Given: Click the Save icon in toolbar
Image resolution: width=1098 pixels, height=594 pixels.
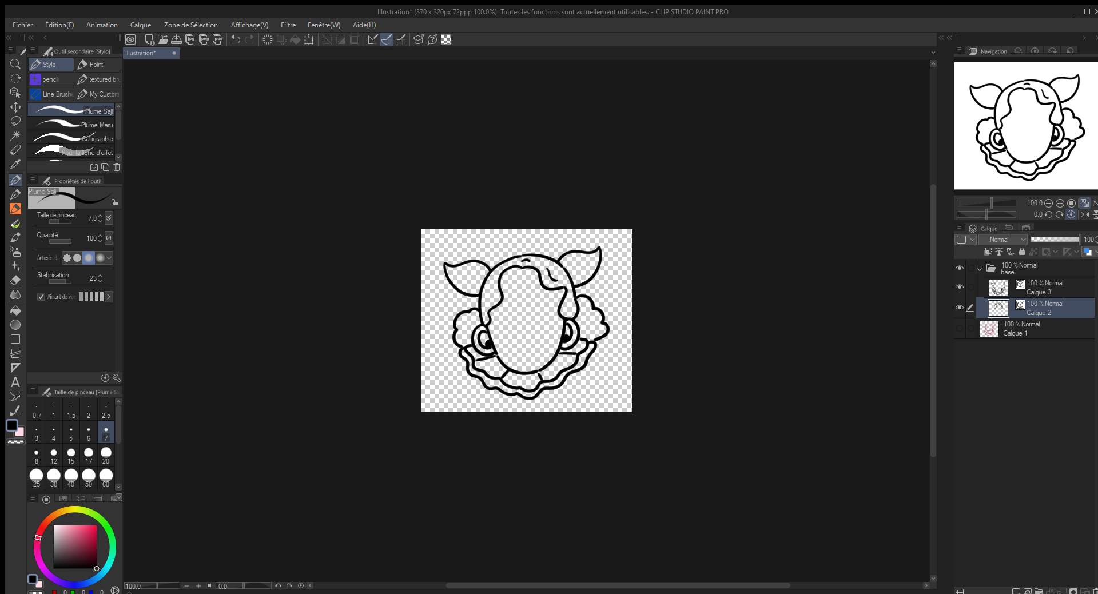Looking at the screenshot, I should pyautogui.click(x=177, y=39).
